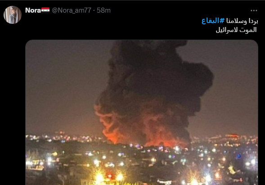Screen dimensions: 265x185
Task: Click the Syrian flag emoji beside Nora
Action: [x=45, y=10]
